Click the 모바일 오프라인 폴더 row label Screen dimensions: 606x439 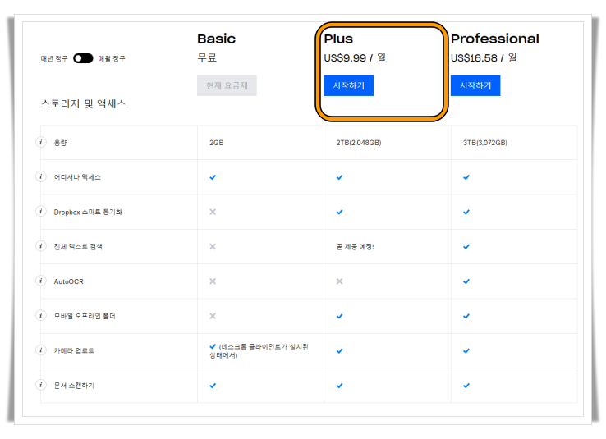click(85, 316)
